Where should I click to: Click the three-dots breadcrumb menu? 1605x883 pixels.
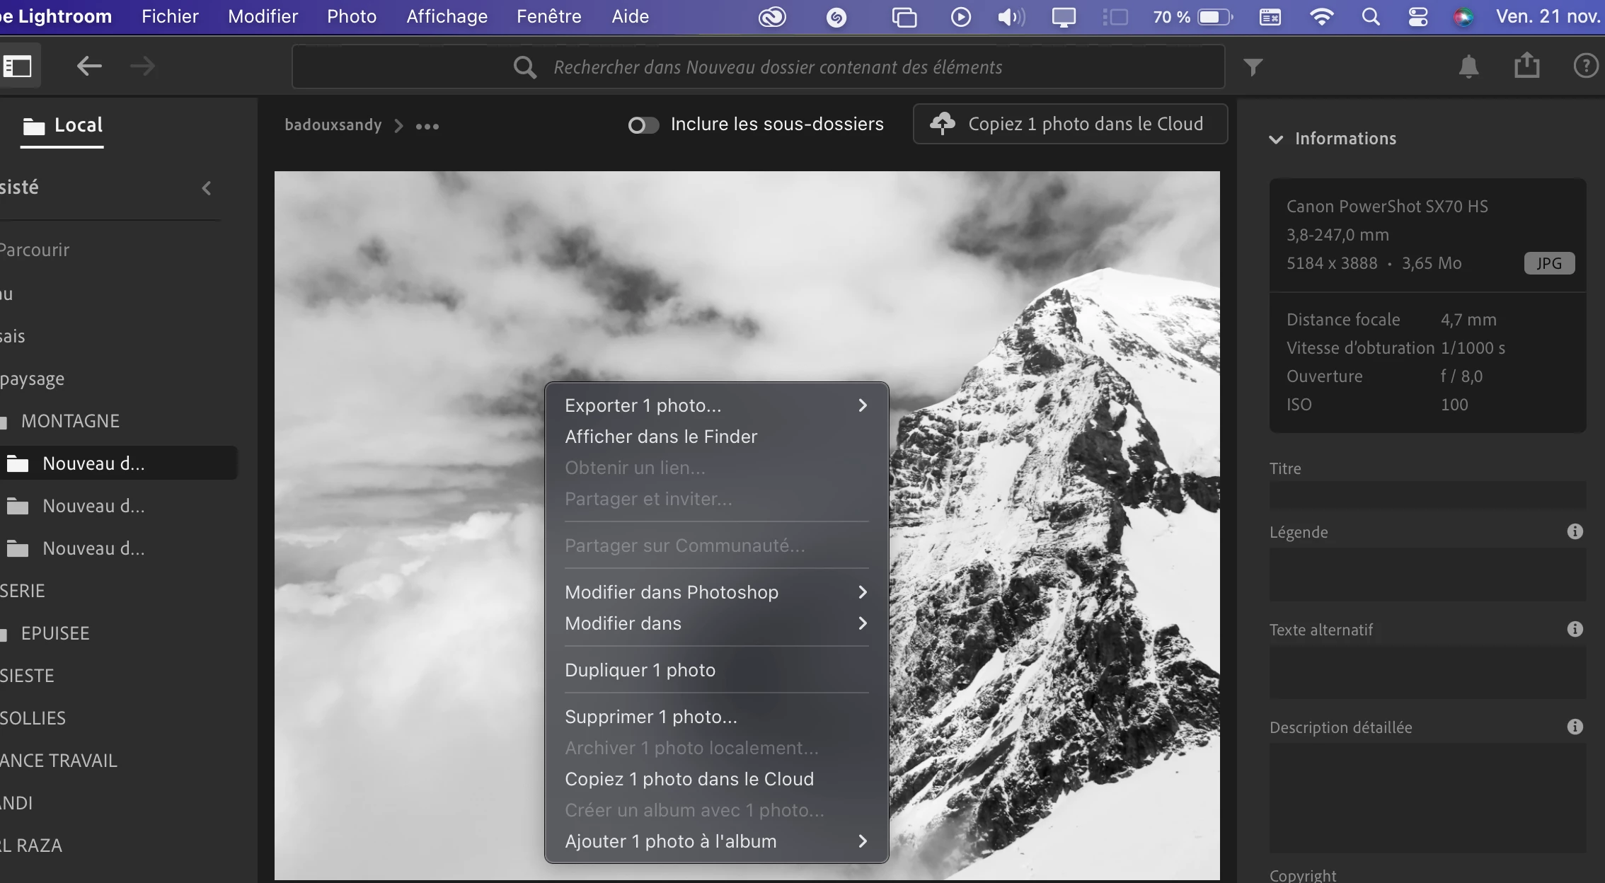coord(427,127)
